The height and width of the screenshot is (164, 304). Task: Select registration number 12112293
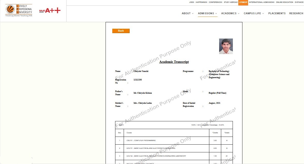click(138, 80)
